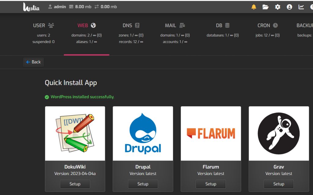
Task: Click the users group icon next to USER
Action: pos(51,25)
